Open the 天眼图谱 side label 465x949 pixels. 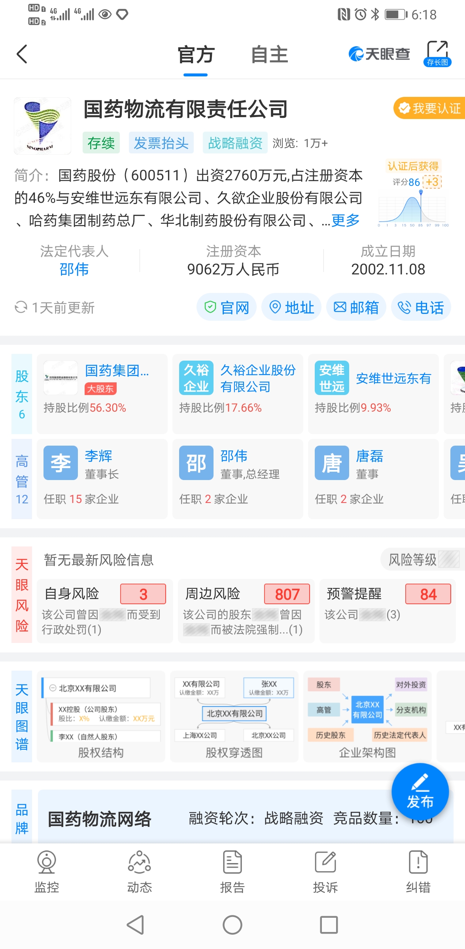22,716
